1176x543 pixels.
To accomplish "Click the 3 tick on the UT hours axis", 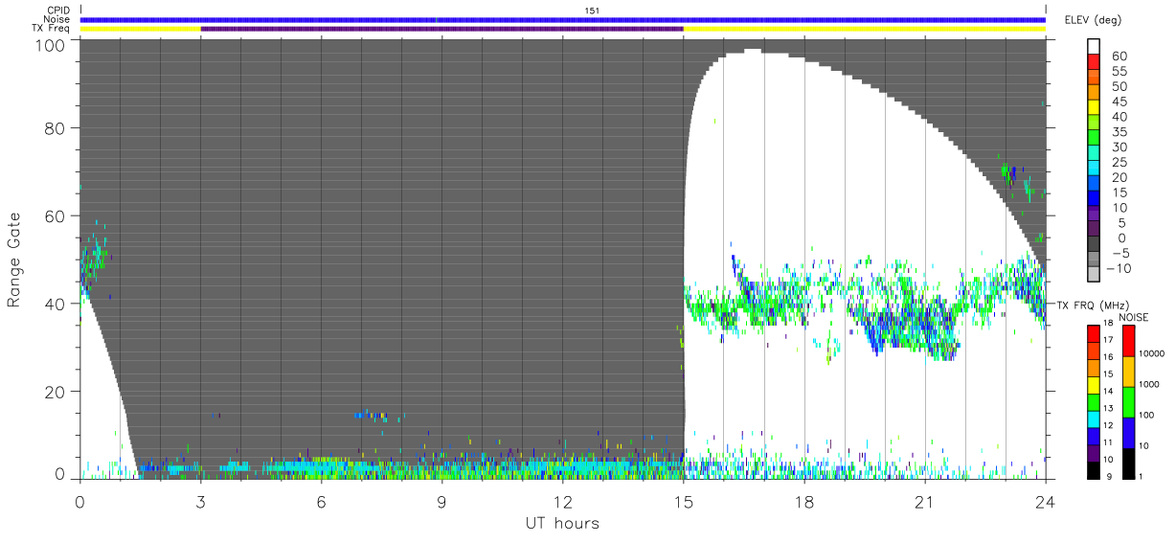I will (201, 501).
